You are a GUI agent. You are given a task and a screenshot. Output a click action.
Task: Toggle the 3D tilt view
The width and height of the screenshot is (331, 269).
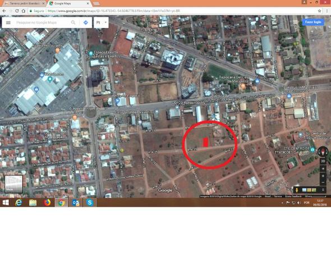323,161
